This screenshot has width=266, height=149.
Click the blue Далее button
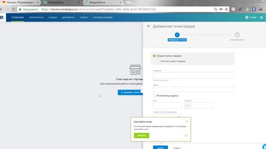(160, 147)
